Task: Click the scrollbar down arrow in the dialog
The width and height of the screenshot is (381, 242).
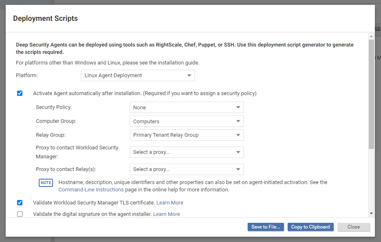Action: pos(371,213)
